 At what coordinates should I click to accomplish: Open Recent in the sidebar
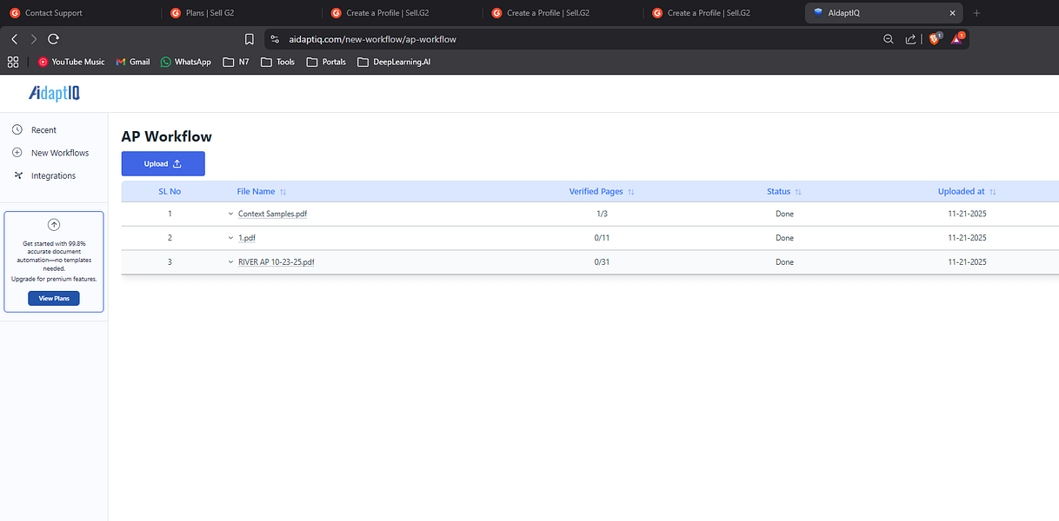(43, 129)
